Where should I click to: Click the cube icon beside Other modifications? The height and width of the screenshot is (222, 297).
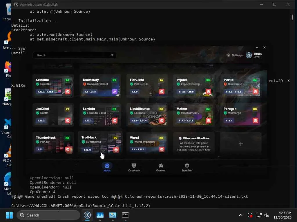(x=180, y=138)
